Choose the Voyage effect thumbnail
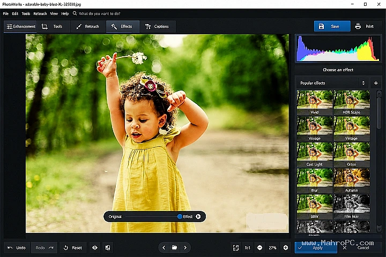 pos(314,128)
